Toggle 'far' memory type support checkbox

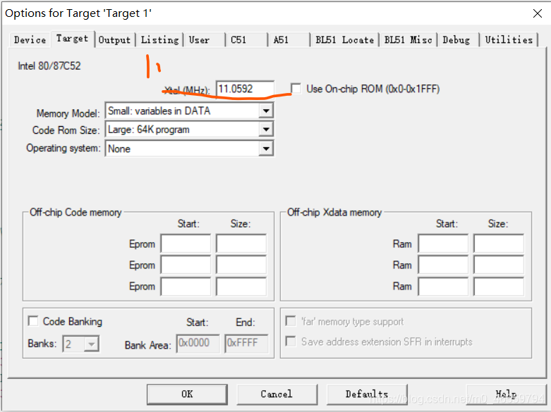click(291, 320)
